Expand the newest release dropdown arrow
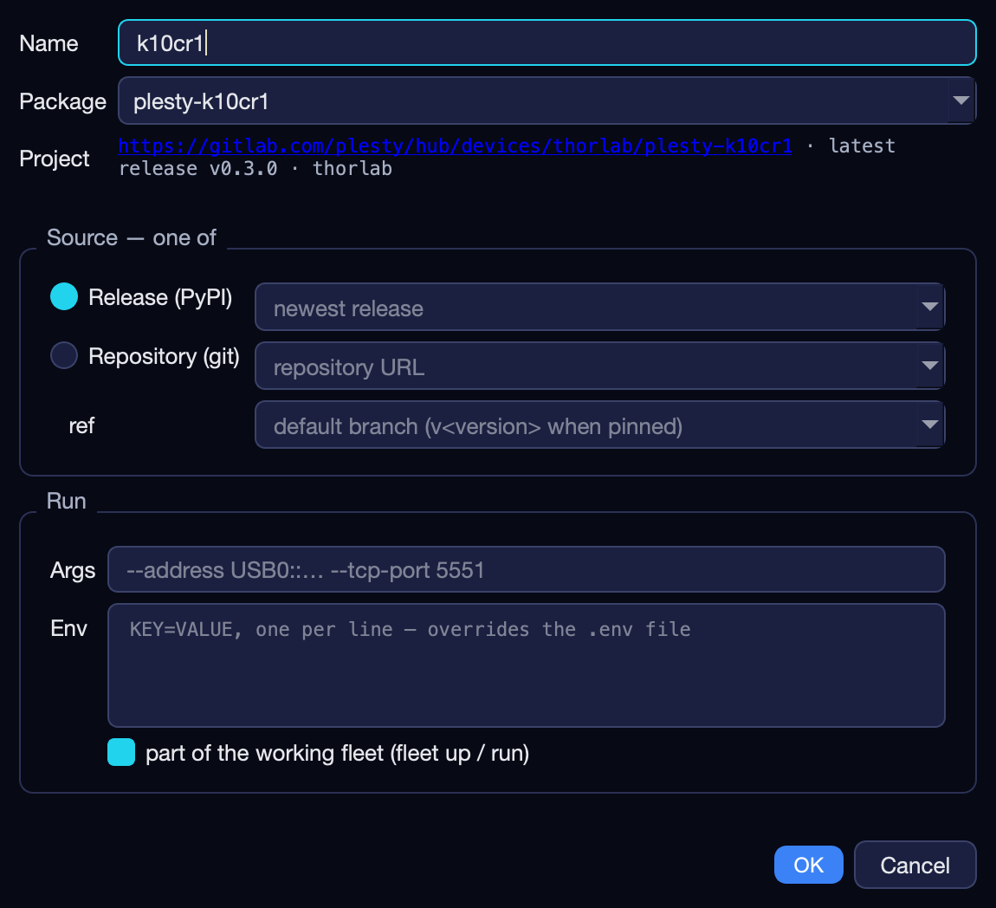The image size is (996, 908). 930,307
